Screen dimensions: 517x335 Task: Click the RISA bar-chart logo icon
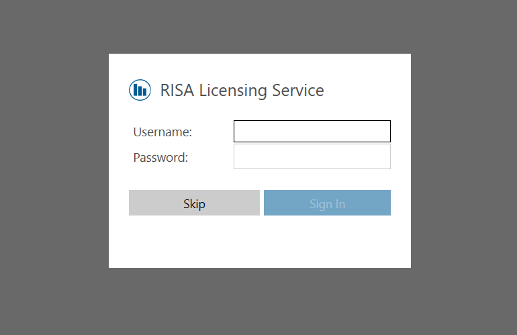[x=140, y=90]
